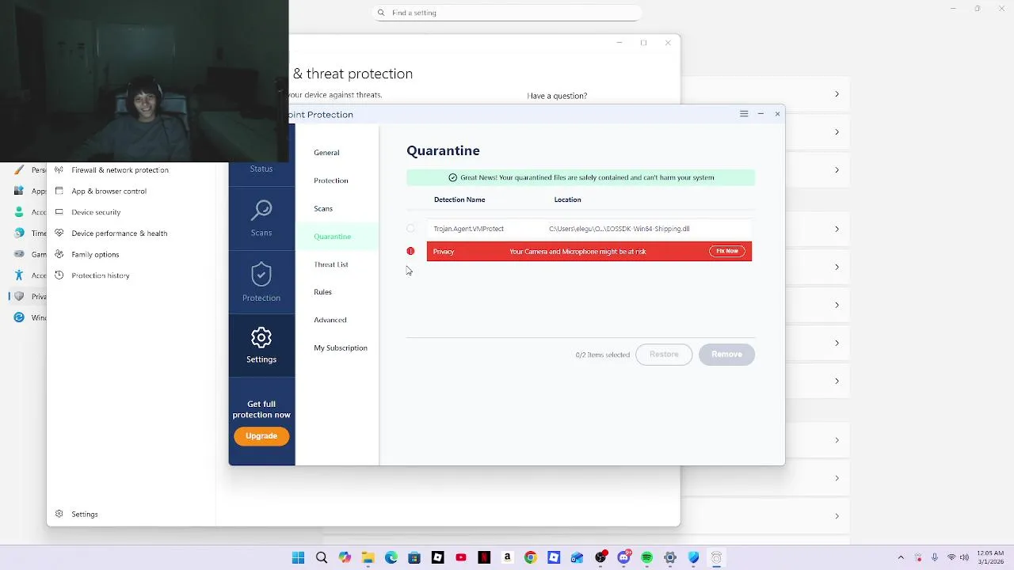Screen dimensions: 1014x570
Task: Select the Trojan.Agent.VMProtect checkbox
Action: tap(410, 229)
